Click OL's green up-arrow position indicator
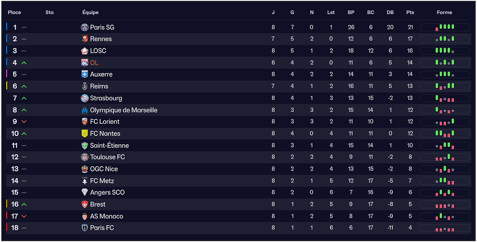The height and width of the screenshot is (242, 477). coord(24,63)
